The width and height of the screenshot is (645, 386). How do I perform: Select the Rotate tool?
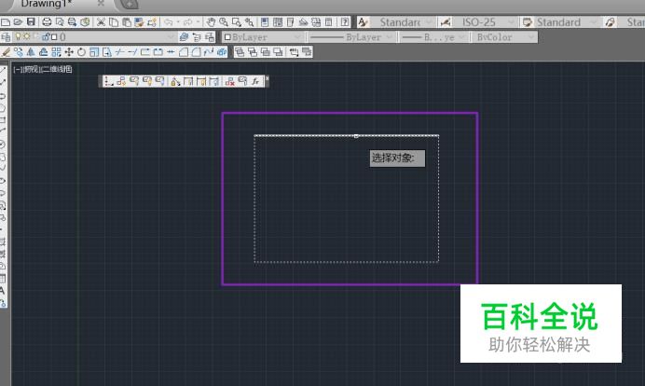81,52
